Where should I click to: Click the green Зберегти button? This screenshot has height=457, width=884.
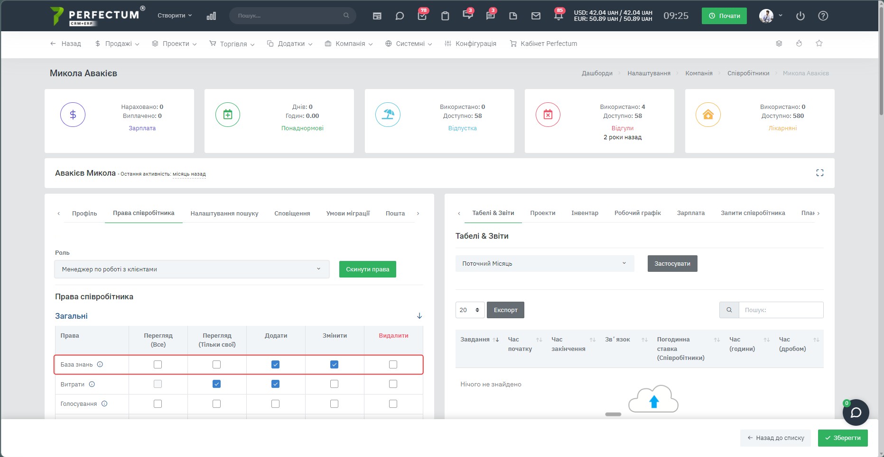tap(843, 438)
